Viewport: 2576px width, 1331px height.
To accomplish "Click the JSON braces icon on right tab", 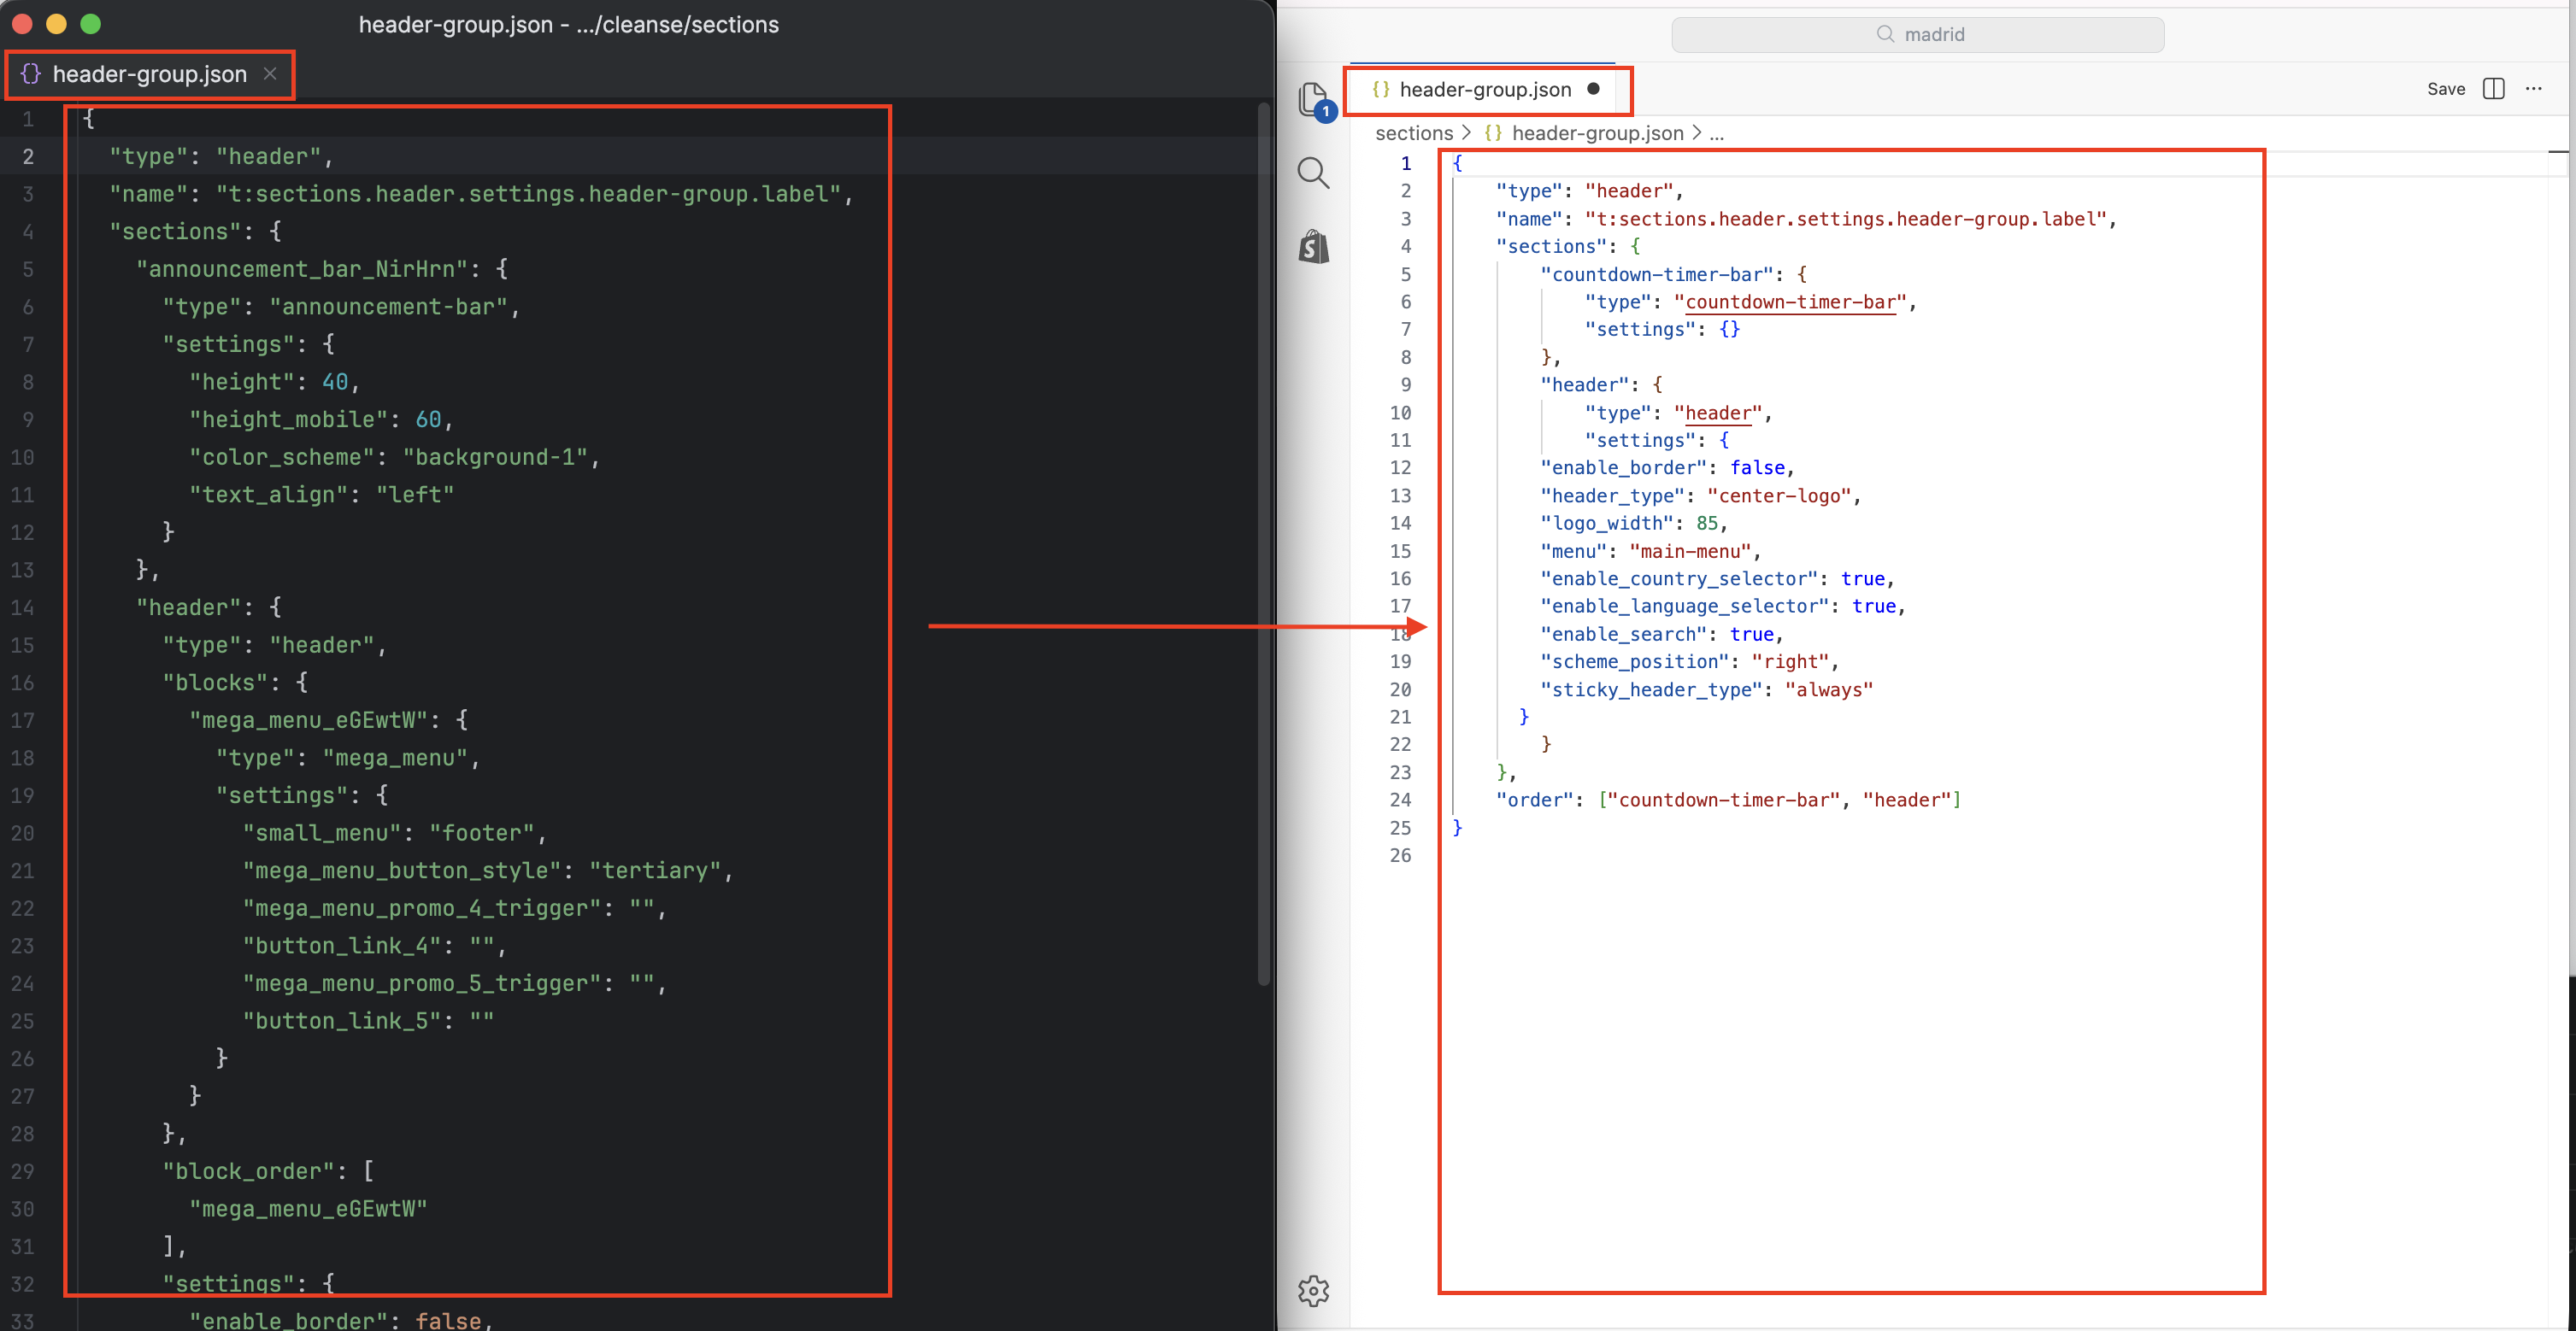I will [x=1381, y=90].
